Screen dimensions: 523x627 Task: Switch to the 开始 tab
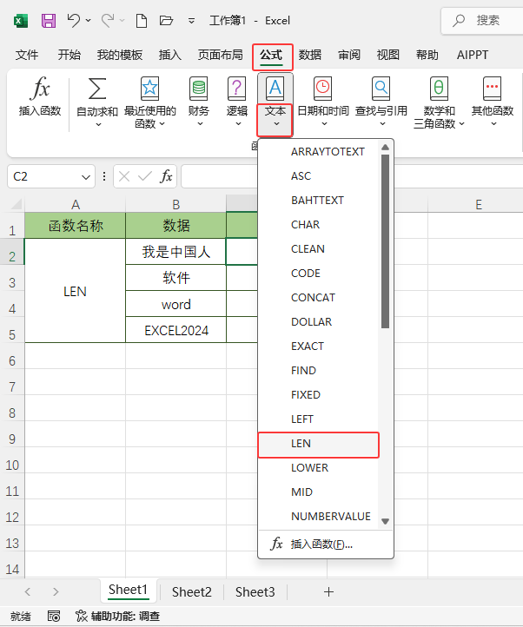coord(70,55)
